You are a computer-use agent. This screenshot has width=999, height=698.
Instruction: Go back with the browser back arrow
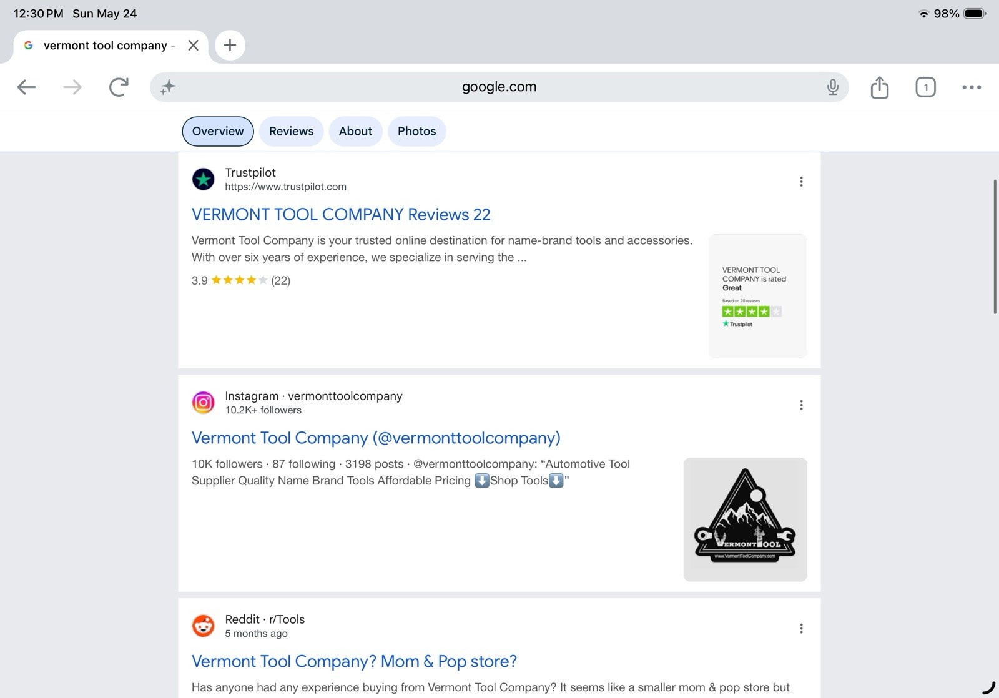click(x=26, y=87)
